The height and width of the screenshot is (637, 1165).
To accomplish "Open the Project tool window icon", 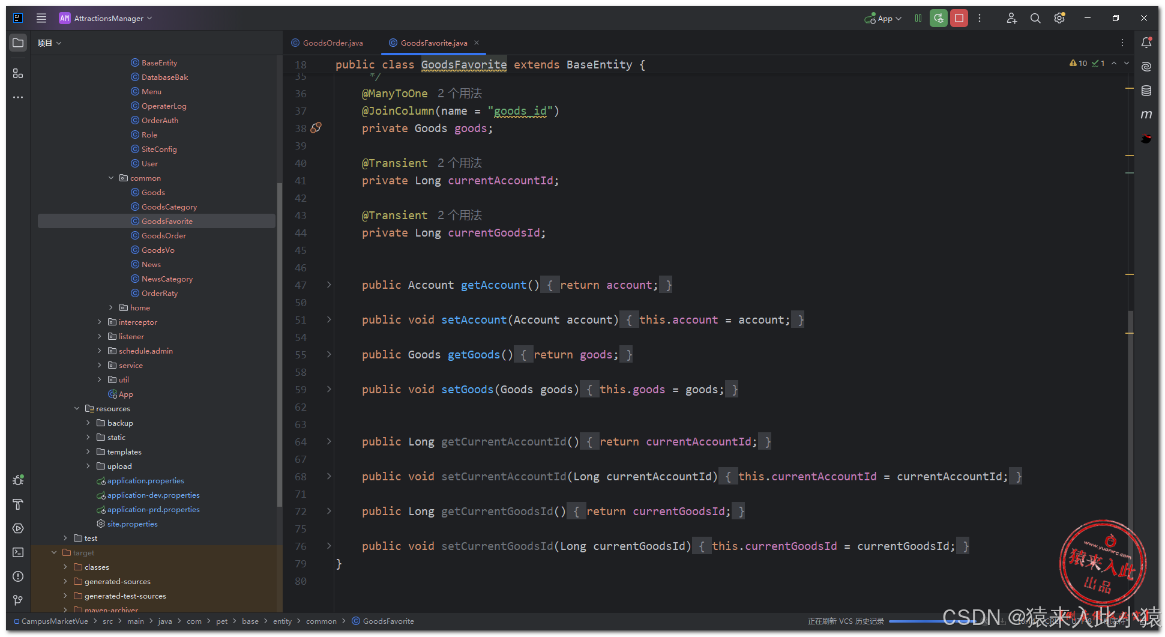I will point(18,43).
